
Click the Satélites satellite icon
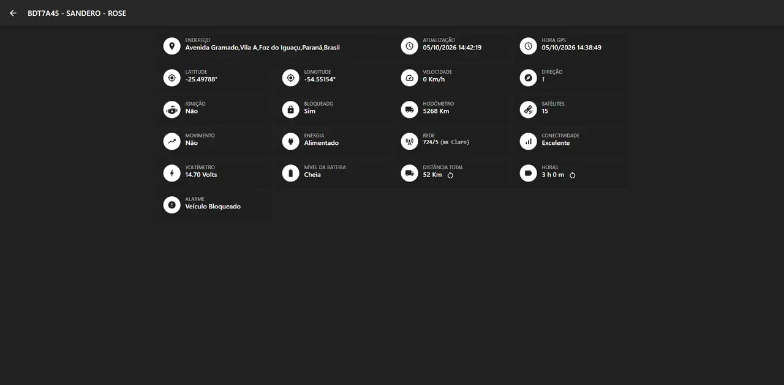(528, 109)
